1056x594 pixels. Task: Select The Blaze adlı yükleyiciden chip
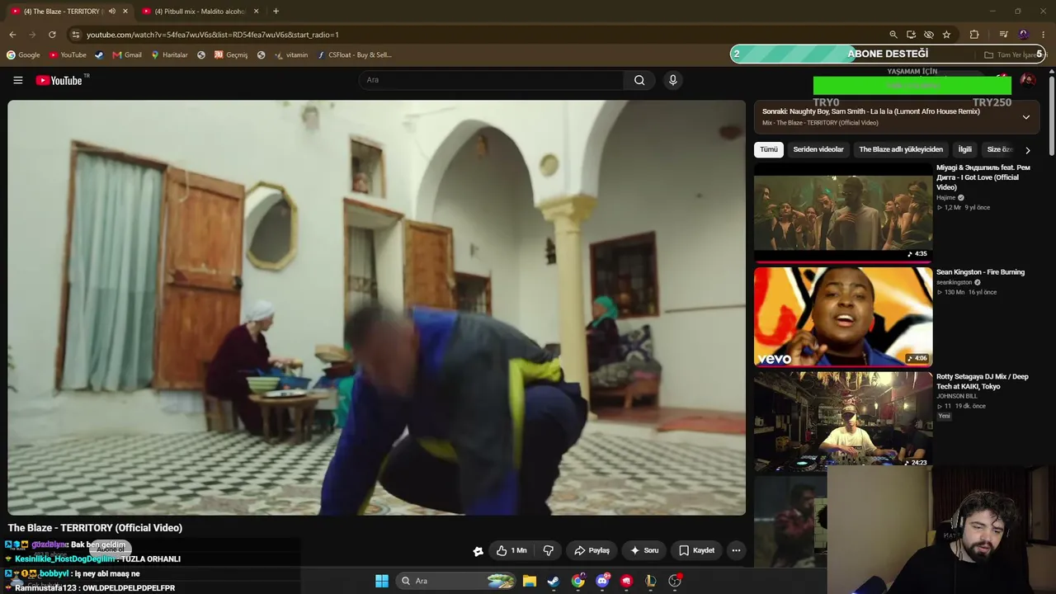click(901, 149)
